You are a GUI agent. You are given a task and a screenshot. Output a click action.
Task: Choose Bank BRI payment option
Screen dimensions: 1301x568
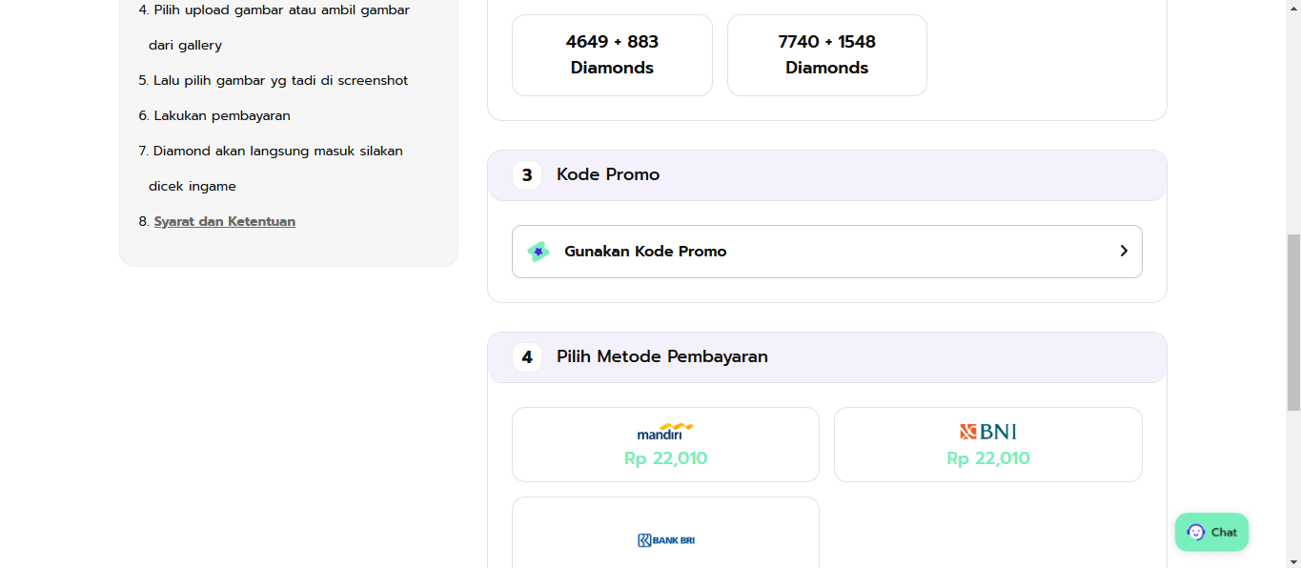click(x=665, y=533)
